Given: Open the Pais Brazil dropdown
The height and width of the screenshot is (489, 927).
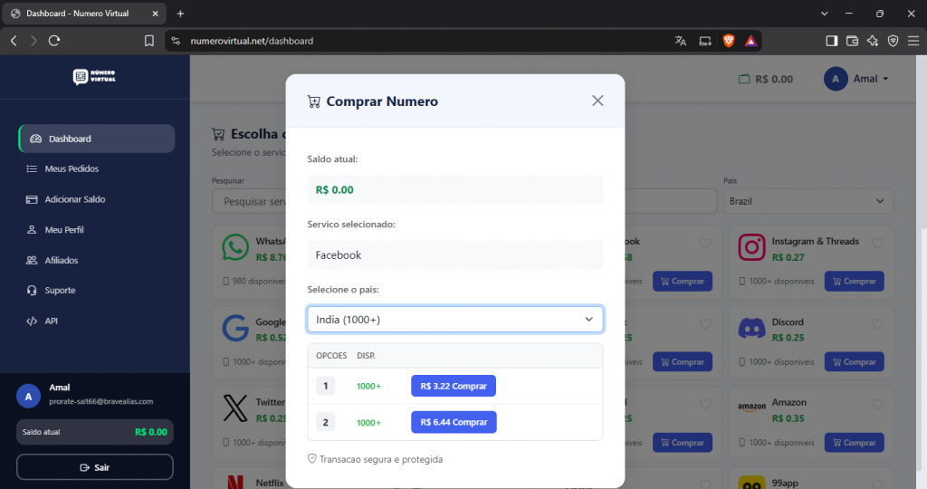Looking at the screenshot, I should [x=808, y=201].
